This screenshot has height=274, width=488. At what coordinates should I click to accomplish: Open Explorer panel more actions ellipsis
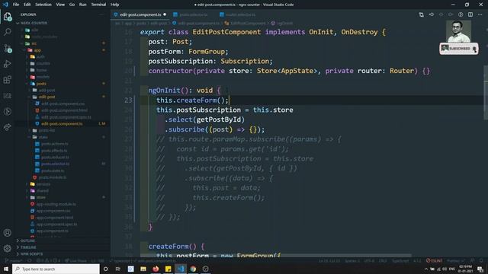pyautogui.click(x=101, y=14)
